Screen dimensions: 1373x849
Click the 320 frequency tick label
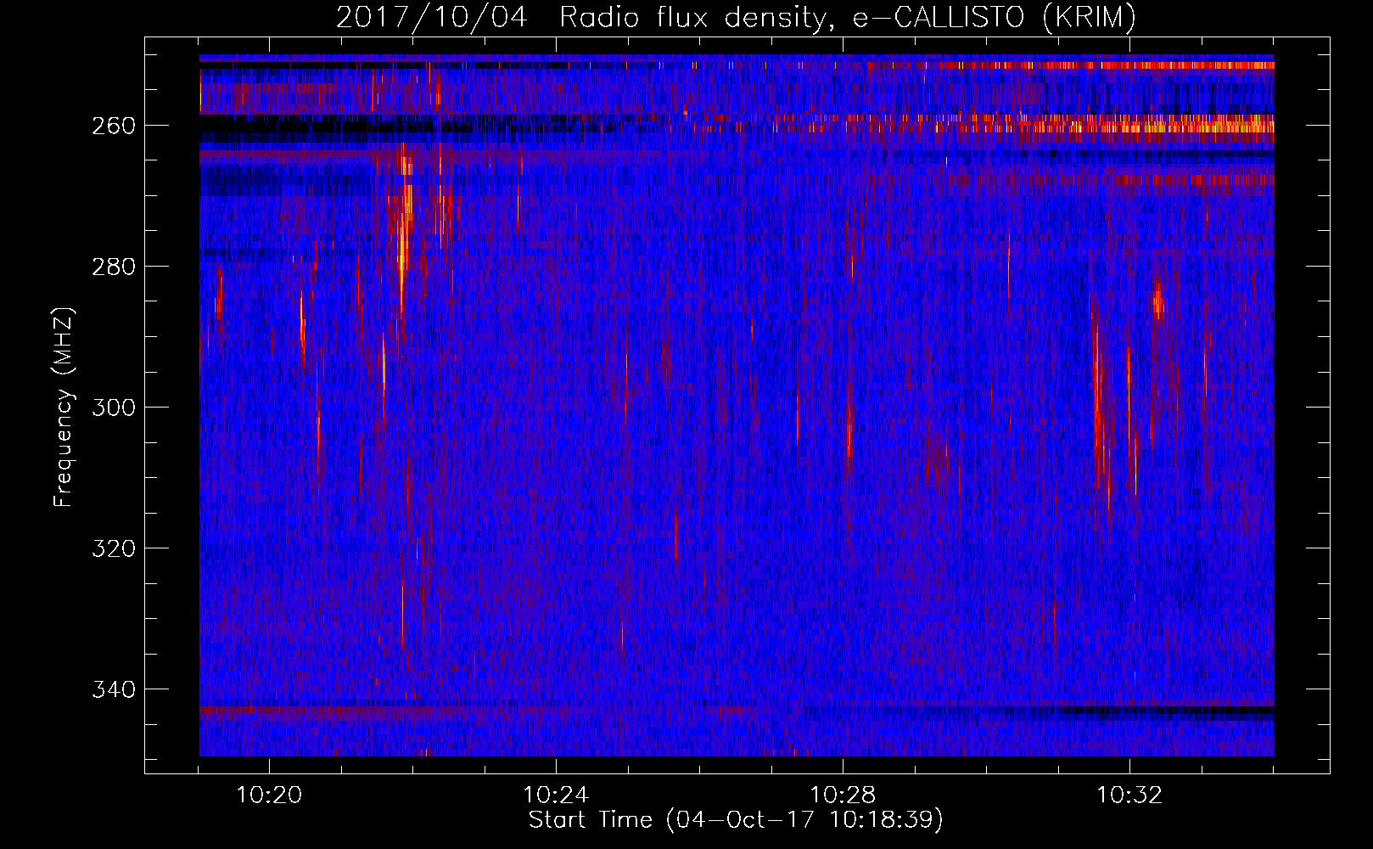click(113, 548)
